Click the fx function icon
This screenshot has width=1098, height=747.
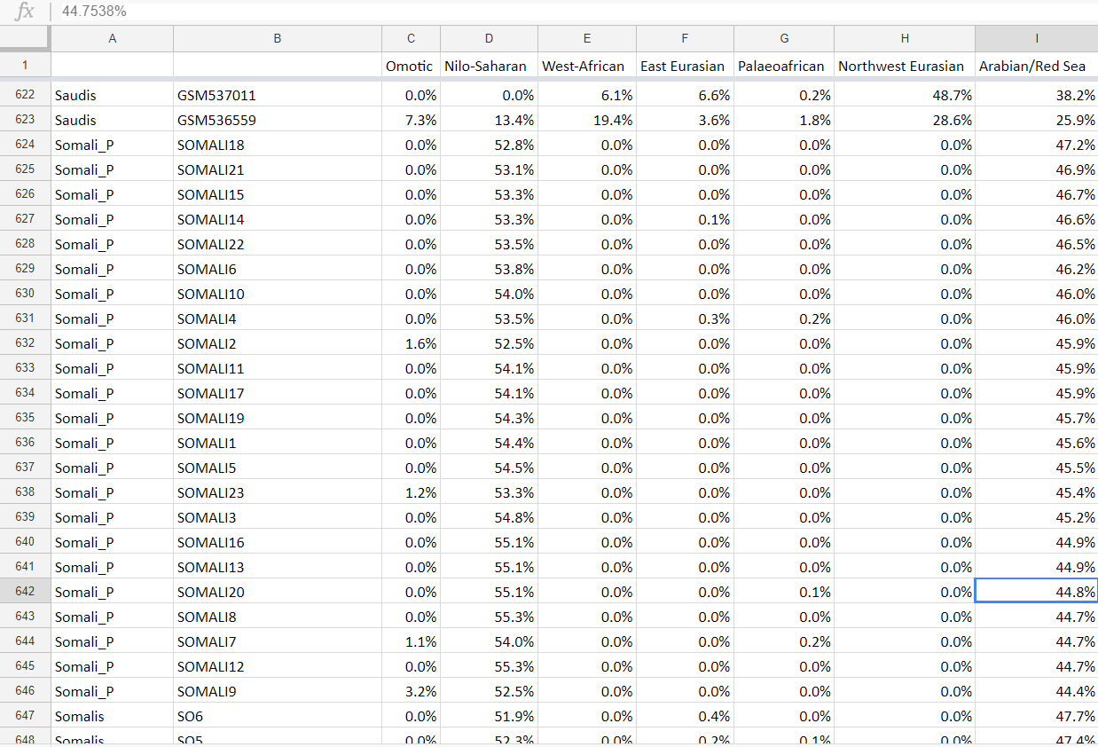pos(25,12)
